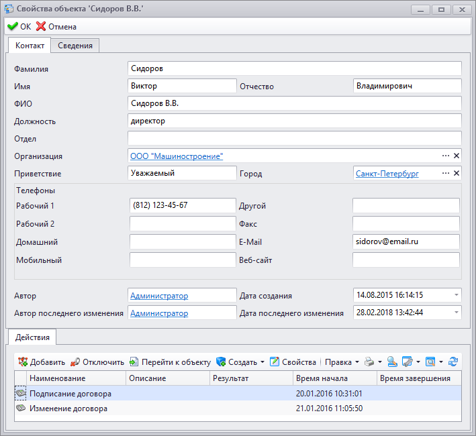The width and height of the screenshot is (476, 436).
Task: Select the Действия tab
Action: pos(32,337)
